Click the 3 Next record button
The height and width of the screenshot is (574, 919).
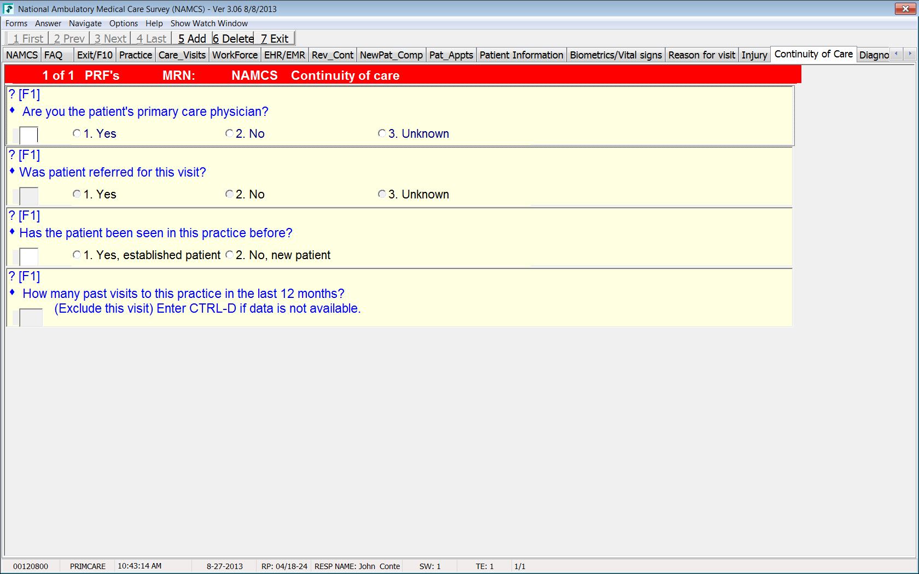click(x=110, y=38)
